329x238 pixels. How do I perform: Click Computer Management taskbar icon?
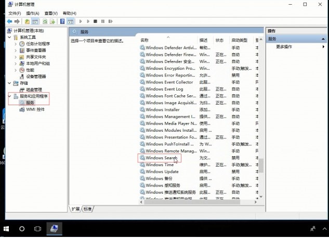[x=55, y=229]
